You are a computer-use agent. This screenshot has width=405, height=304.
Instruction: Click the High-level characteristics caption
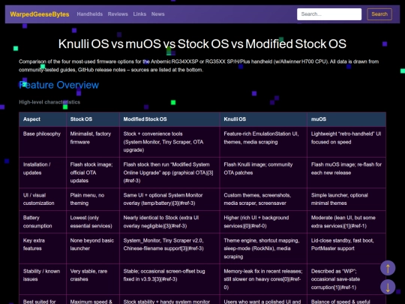click(x=49, y=102)
